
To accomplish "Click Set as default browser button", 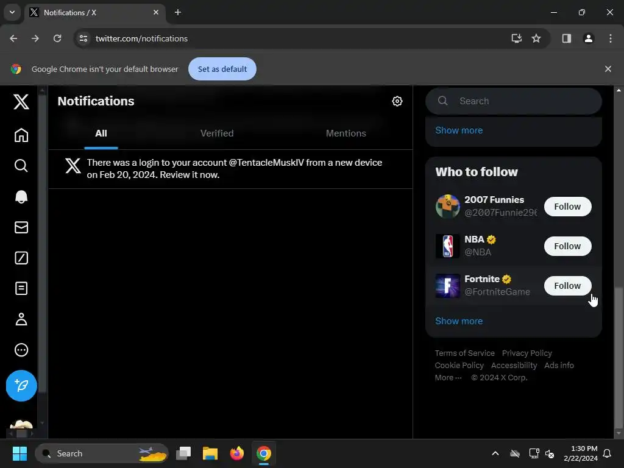I will pos(222,69).
